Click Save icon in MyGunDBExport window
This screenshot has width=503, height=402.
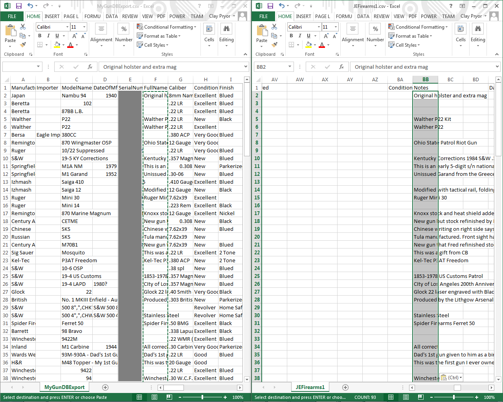pos(18,6)
